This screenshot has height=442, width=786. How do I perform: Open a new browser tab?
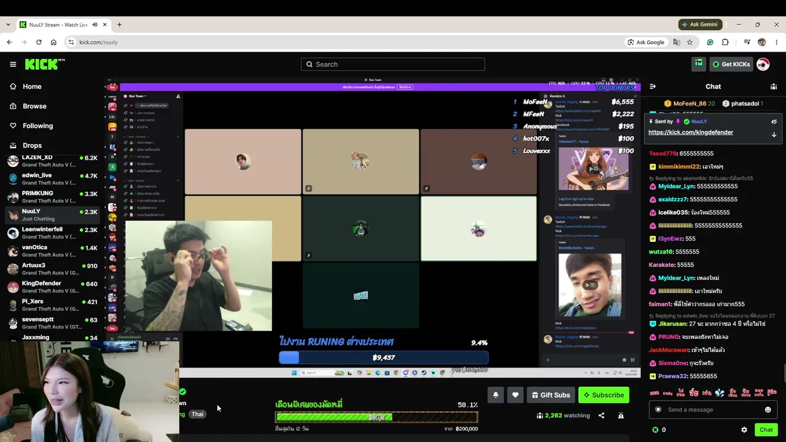(119, 25)
